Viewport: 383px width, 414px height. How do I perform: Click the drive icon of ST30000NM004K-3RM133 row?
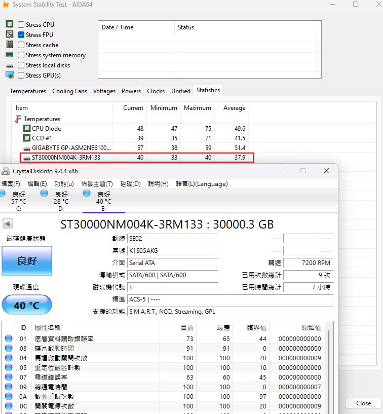(x=27, y=158)
